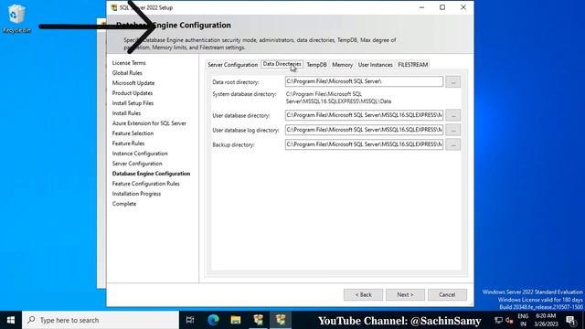Open the Windows Start menu
Screen dimensions: 585x329
pyautogui.click(x=11, y=320)
